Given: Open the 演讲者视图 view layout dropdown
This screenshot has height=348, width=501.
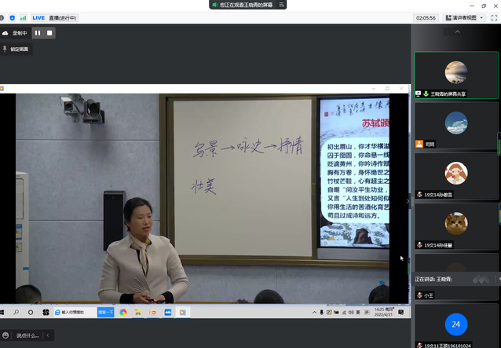Looking at the screenshot, I should tap(465, 18).
